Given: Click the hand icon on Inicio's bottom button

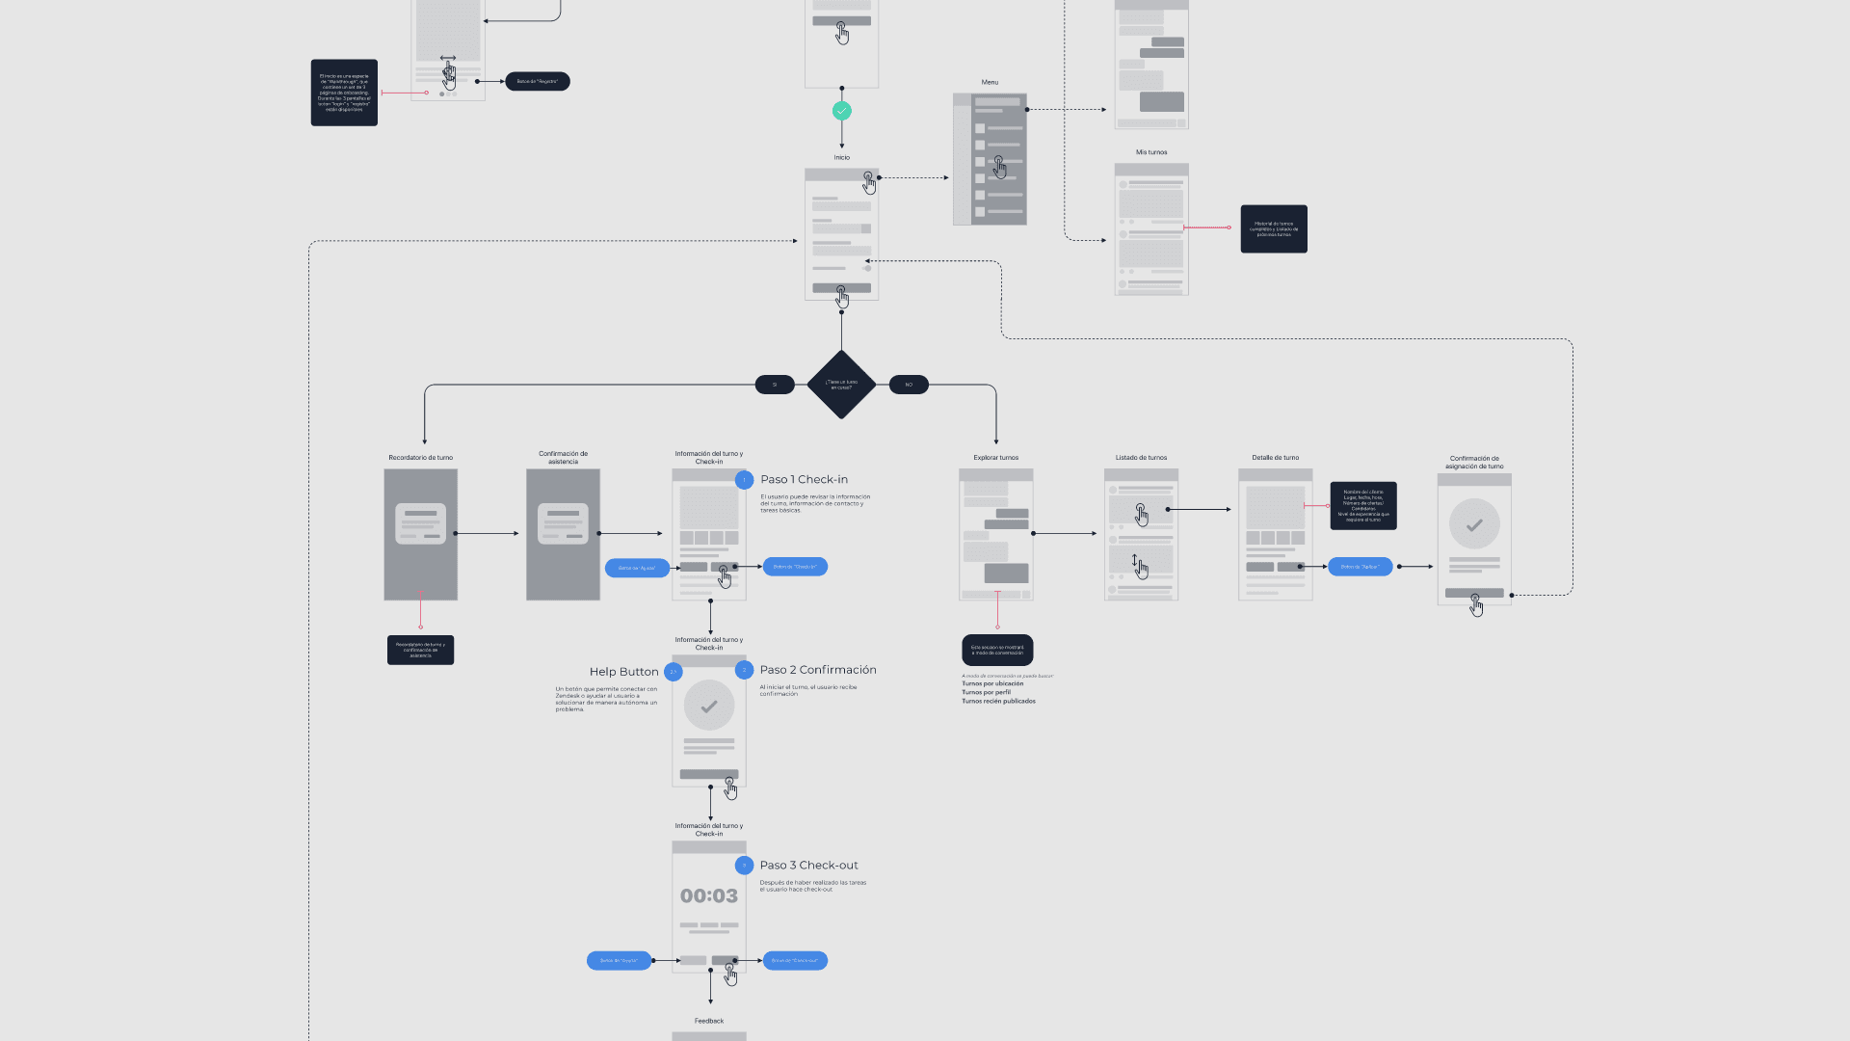Looking at the screenshot, I should pyautogui.click(x=842, y=296).
